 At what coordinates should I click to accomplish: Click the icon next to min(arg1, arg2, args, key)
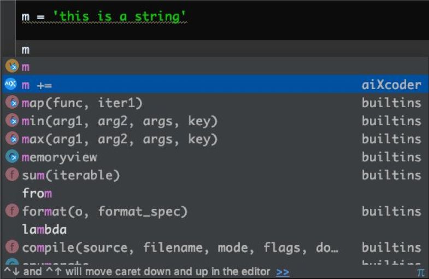(12, 121)
